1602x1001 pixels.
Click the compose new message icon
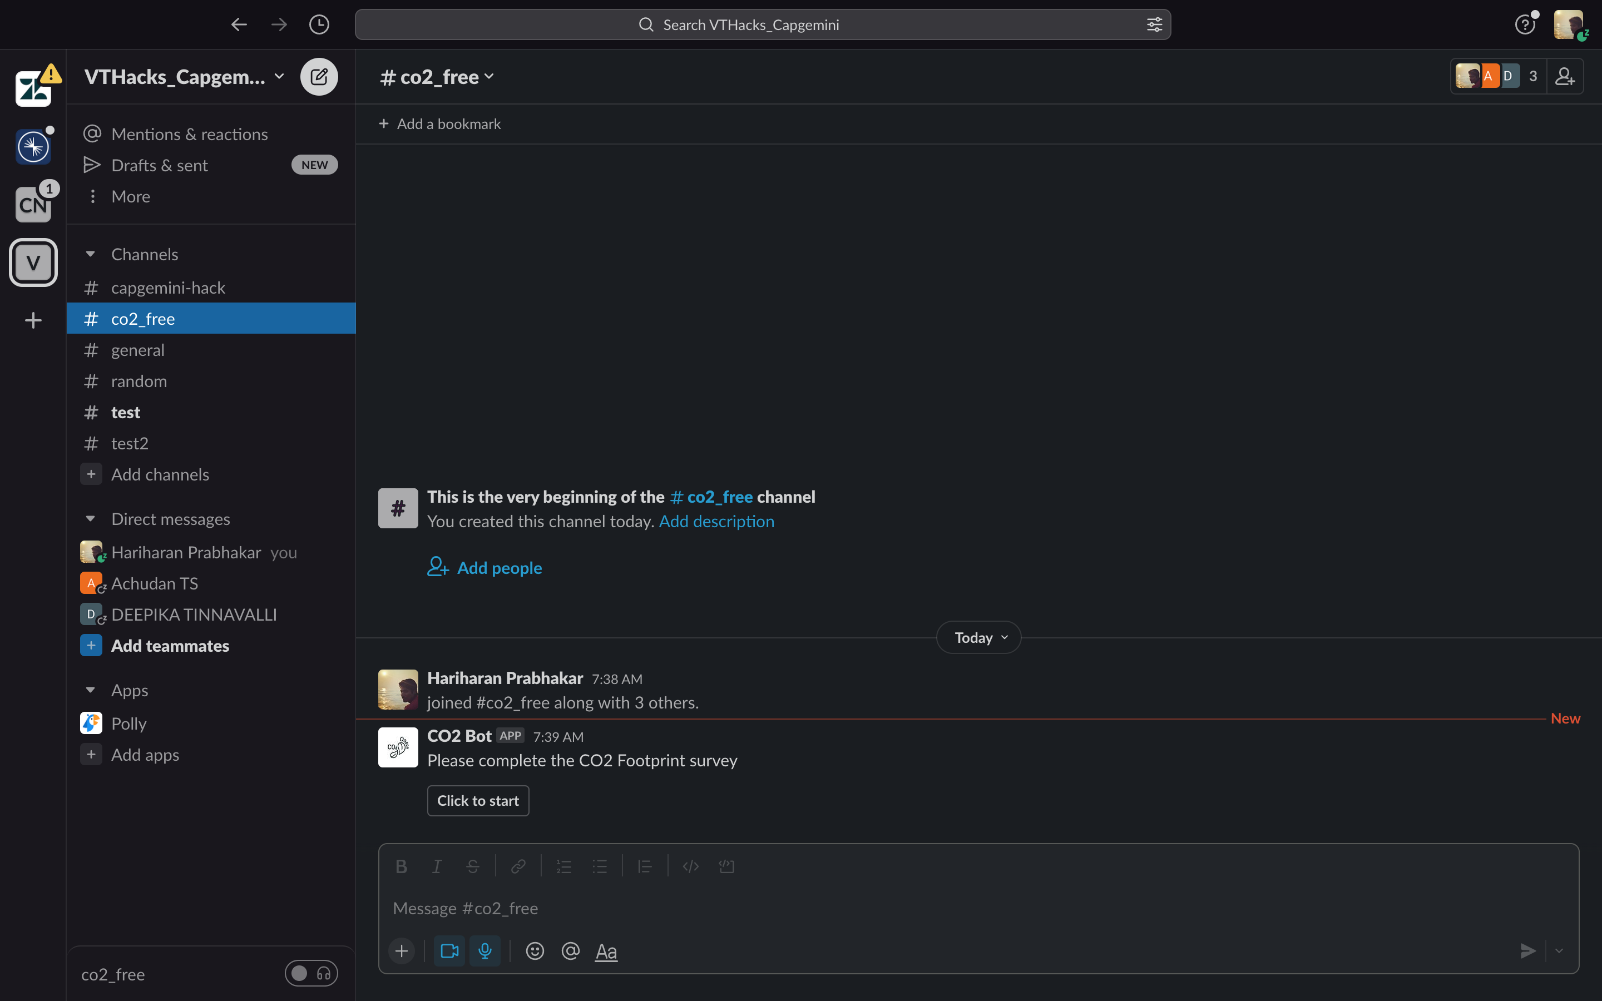(318, 77)
